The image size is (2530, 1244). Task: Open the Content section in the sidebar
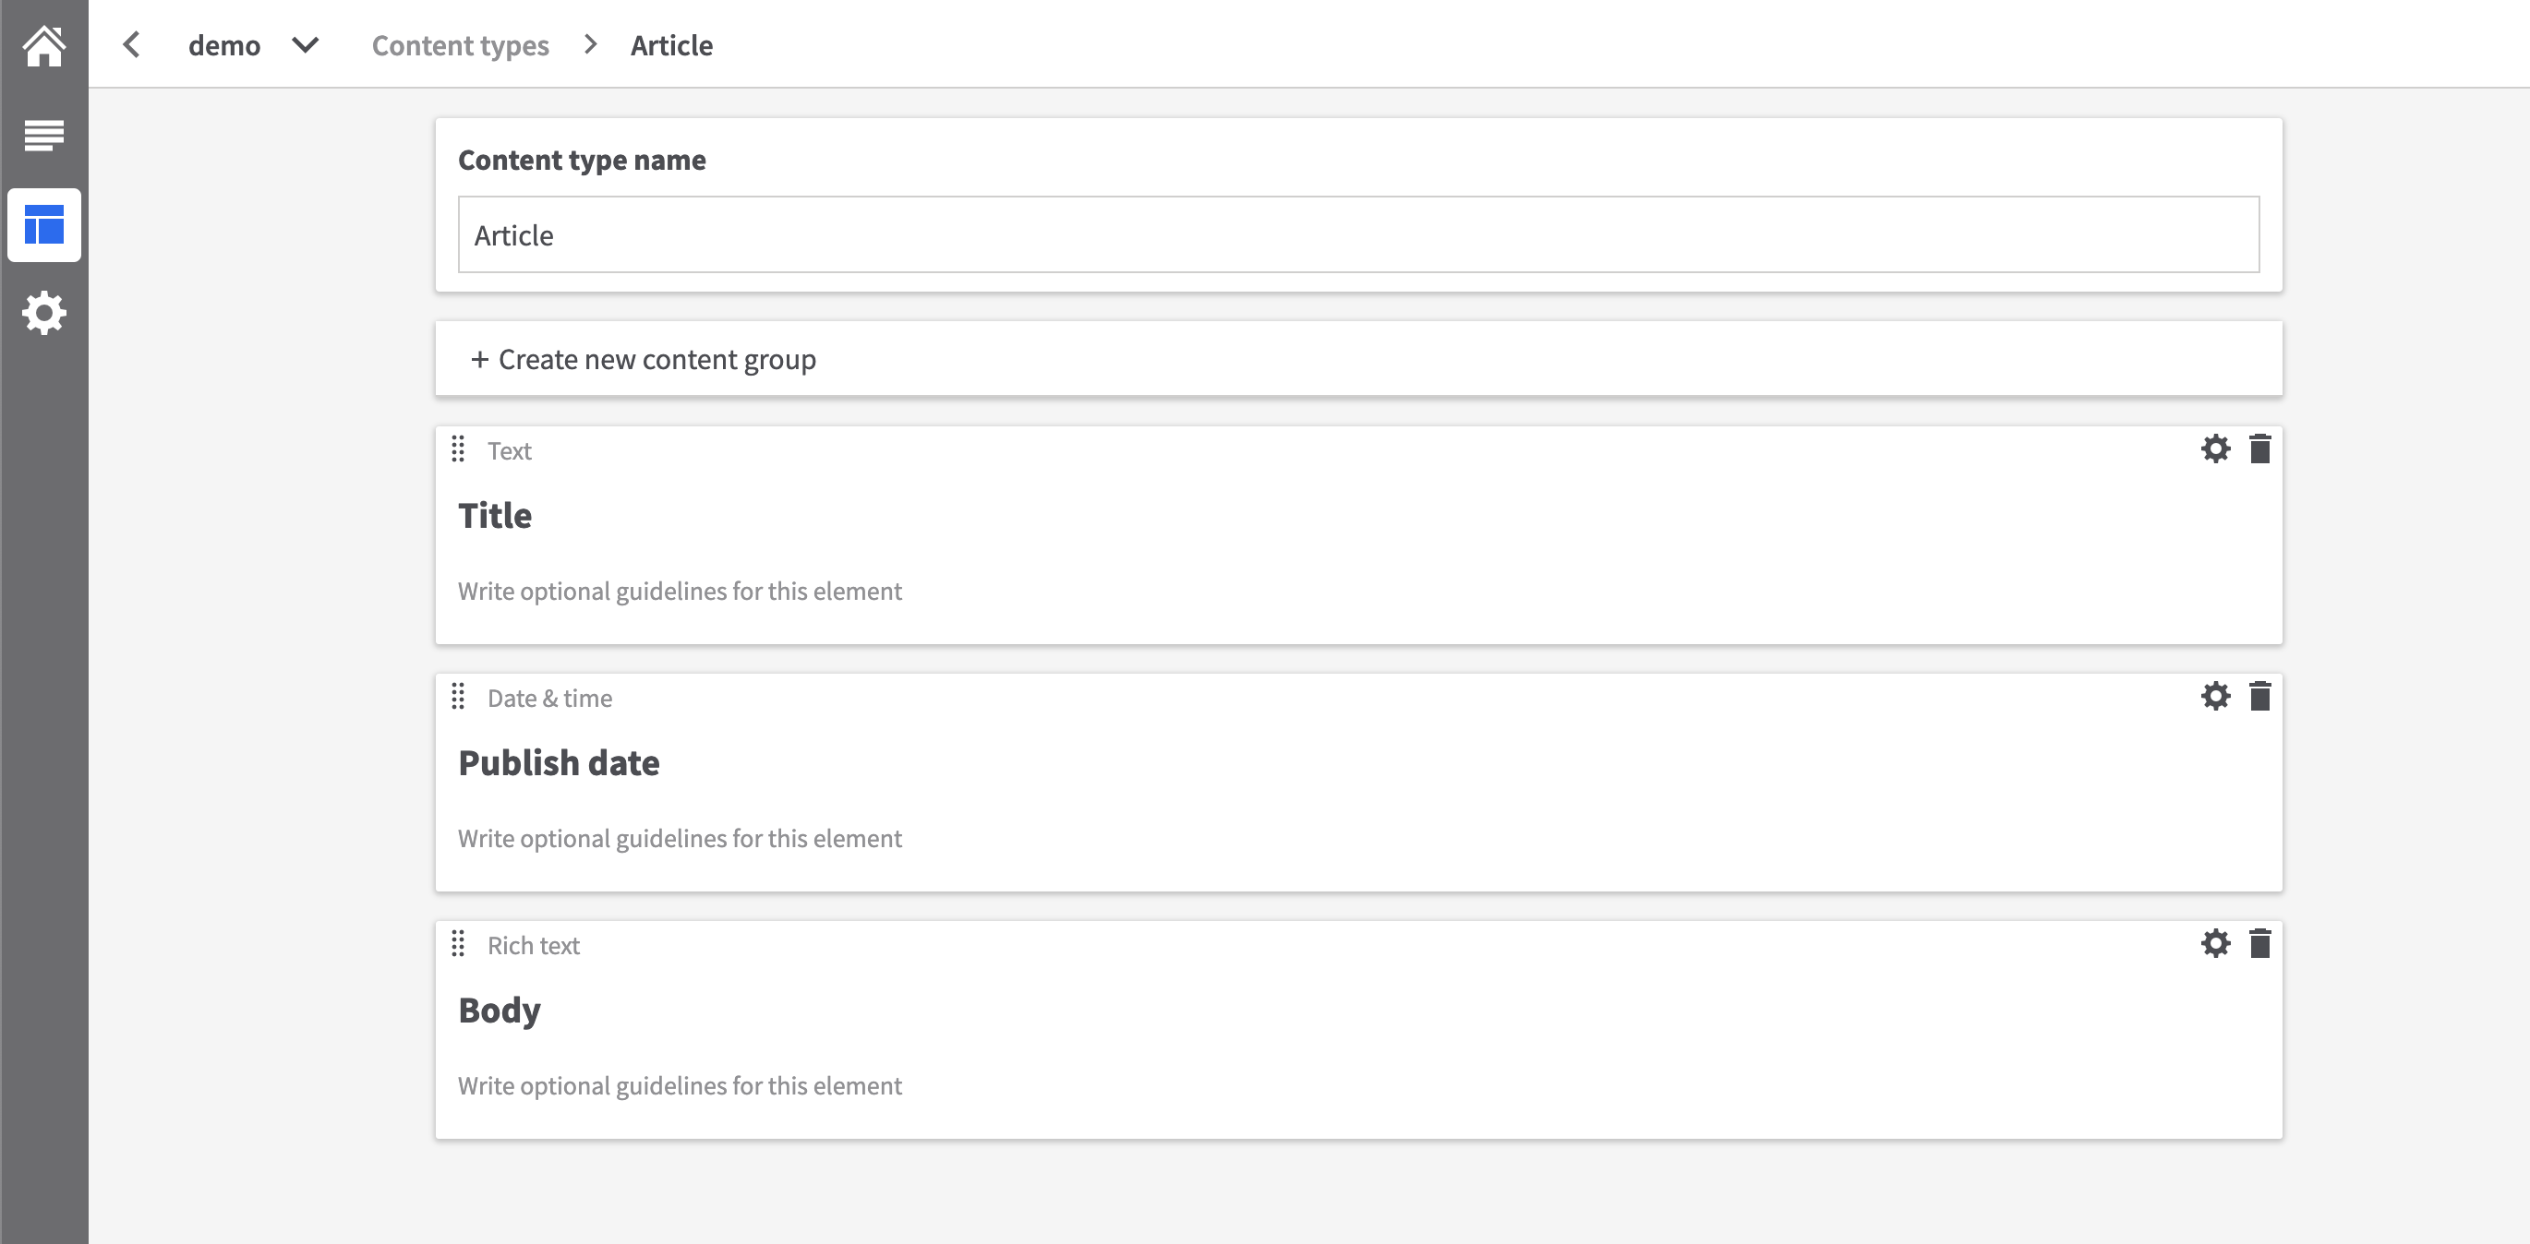43,134
